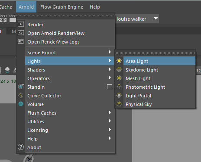Select Utilities entry

pos(70,121)
